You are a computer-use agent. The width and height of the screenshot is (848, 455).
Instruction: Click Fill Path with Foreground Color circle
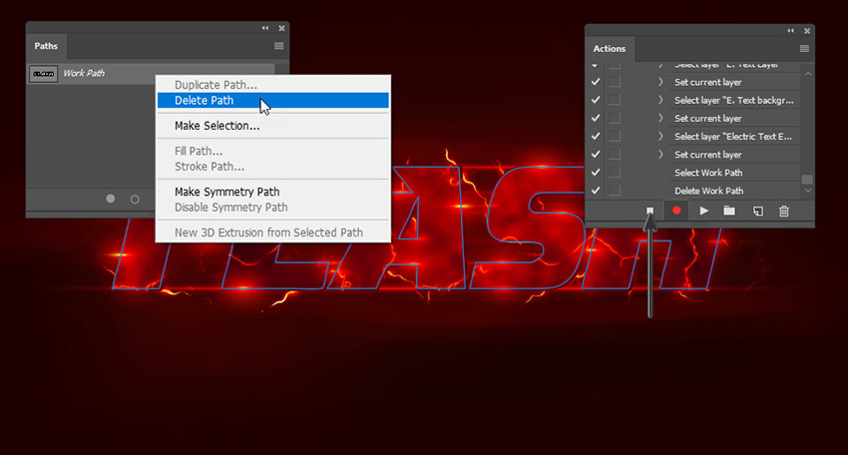[x=111, y=199]
